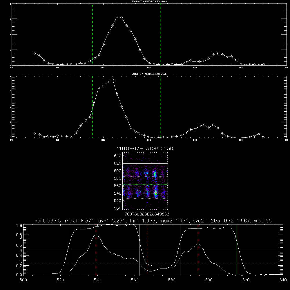The image size is (290, 290).
Task: Click the '2018-07-15T09:03:30 dawn' plot title
Action: point(149,1)
